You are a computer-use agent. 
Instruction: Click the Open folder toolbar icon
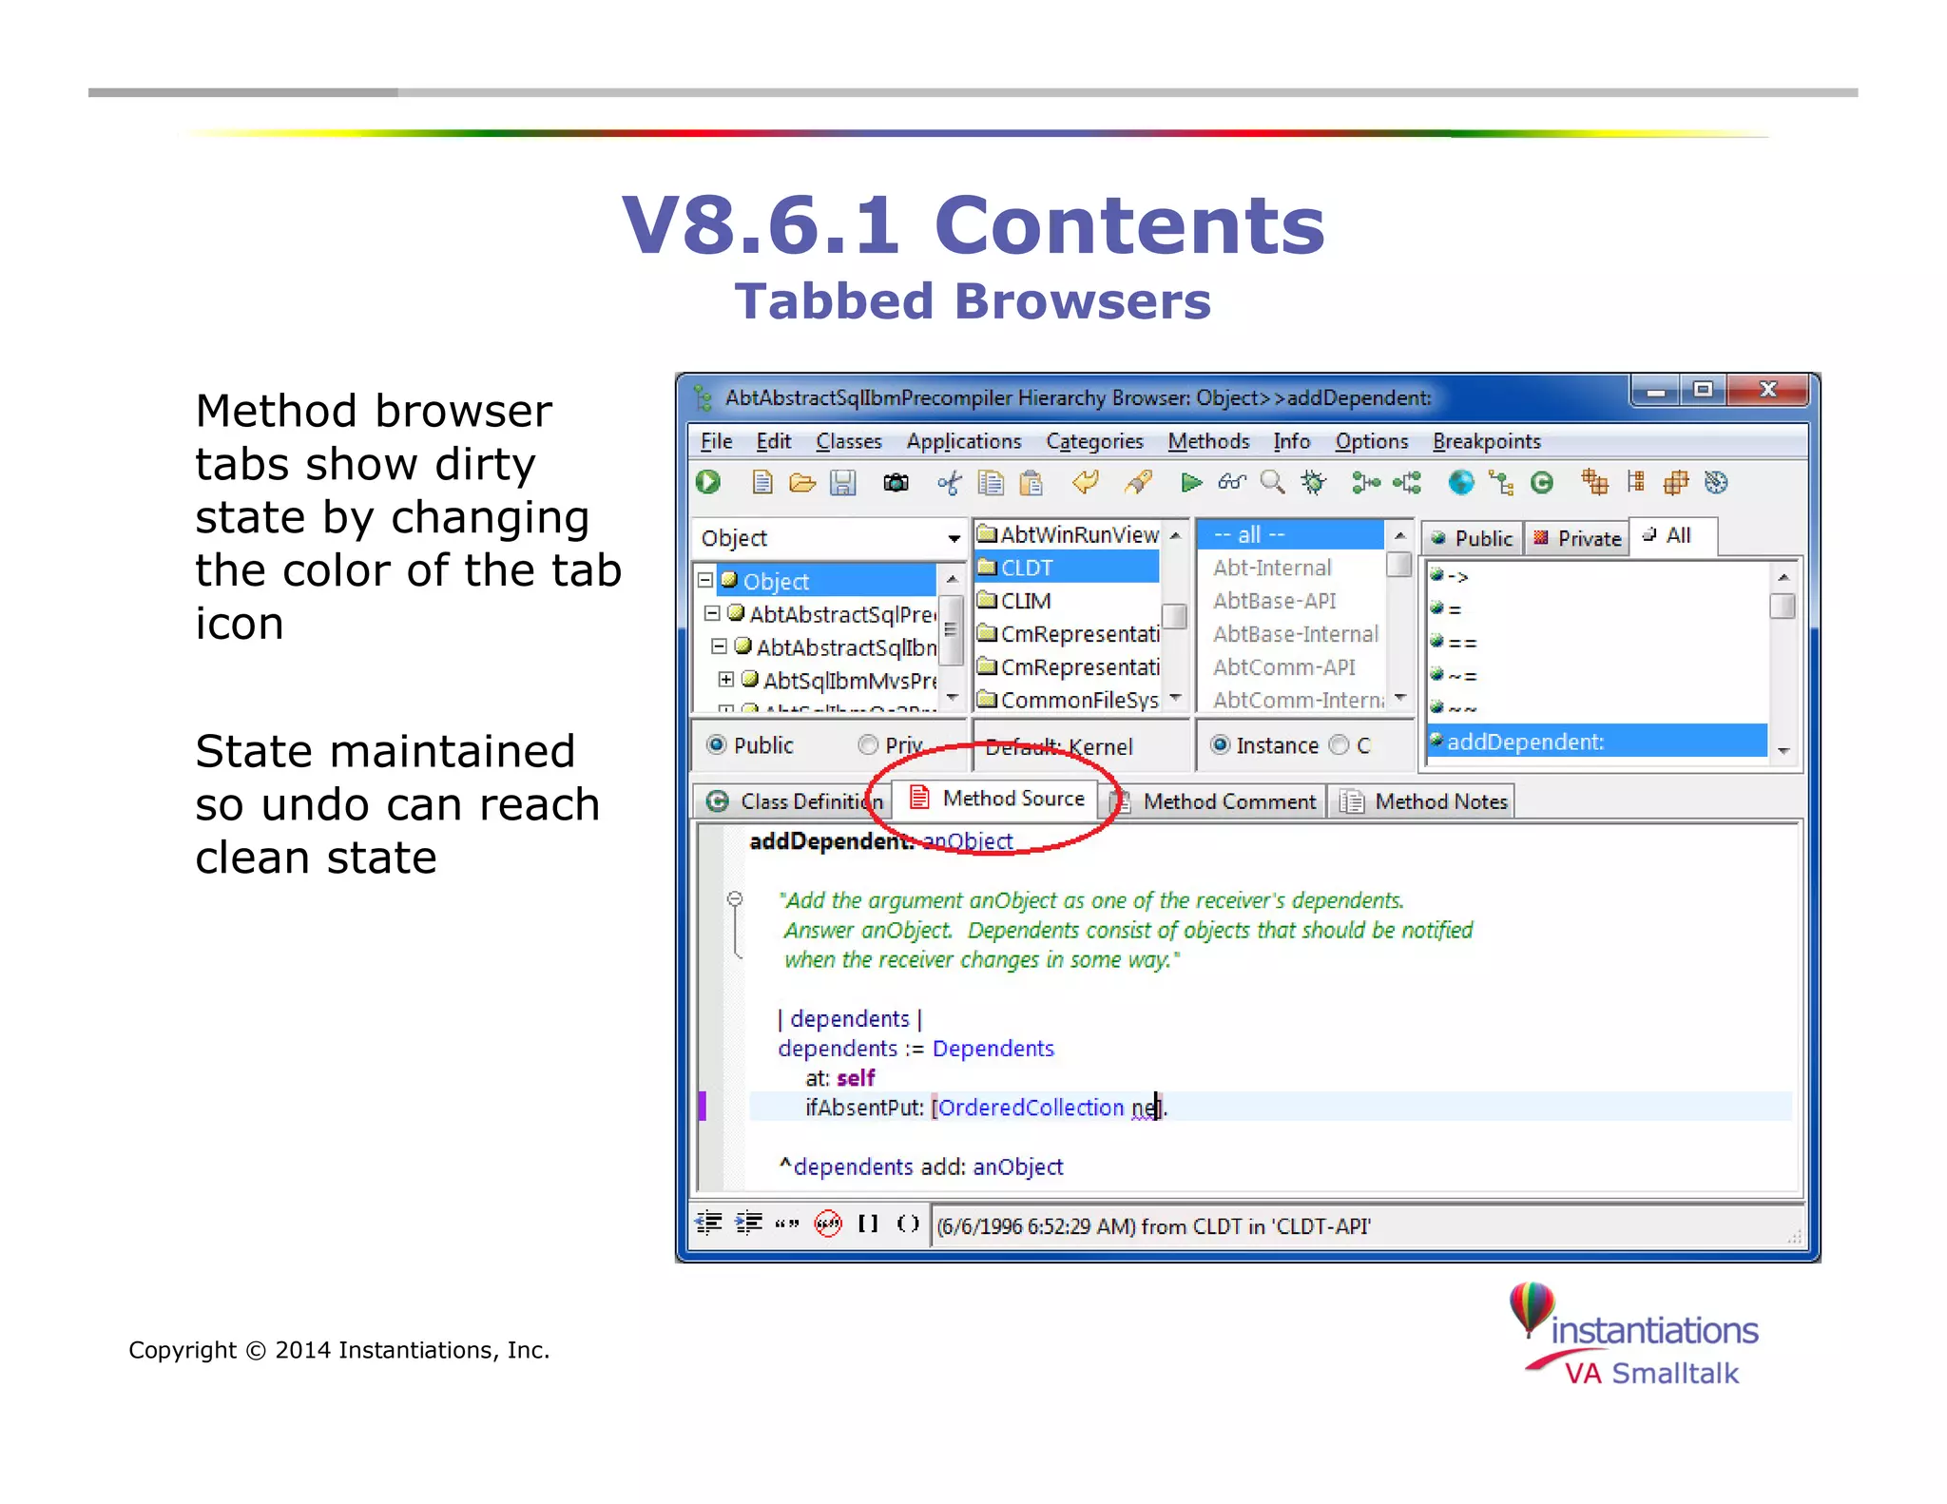[802, 483]
